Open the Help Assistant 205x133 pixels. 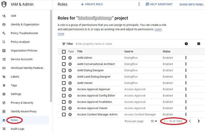pyautogui.click(x=159, y=4)
